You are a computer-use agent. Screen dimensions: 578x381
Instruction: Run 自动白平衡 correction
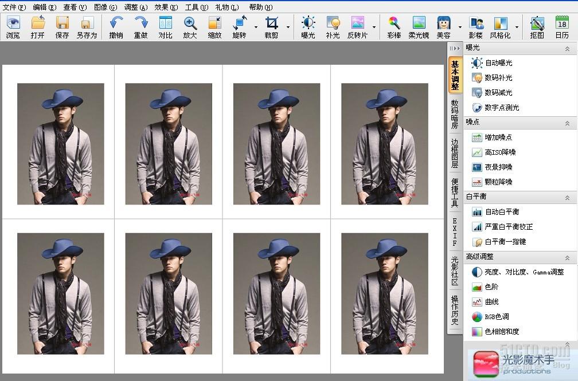495,212
